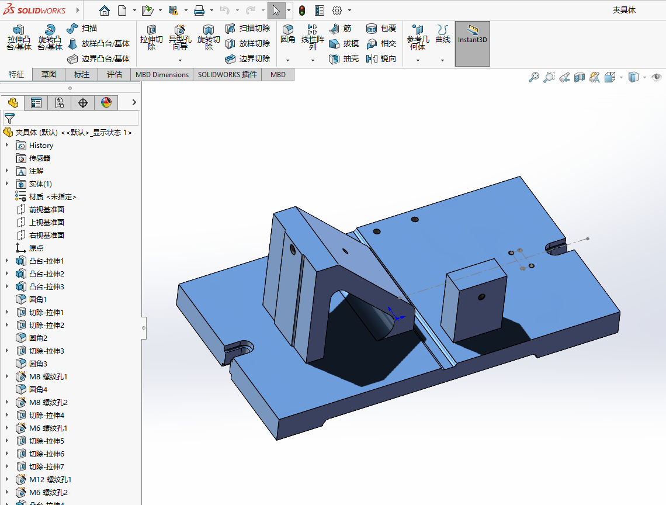Click the Rebuild traffic light icon
The width and height of the screenshot is (666, 505).
(302, 10)
